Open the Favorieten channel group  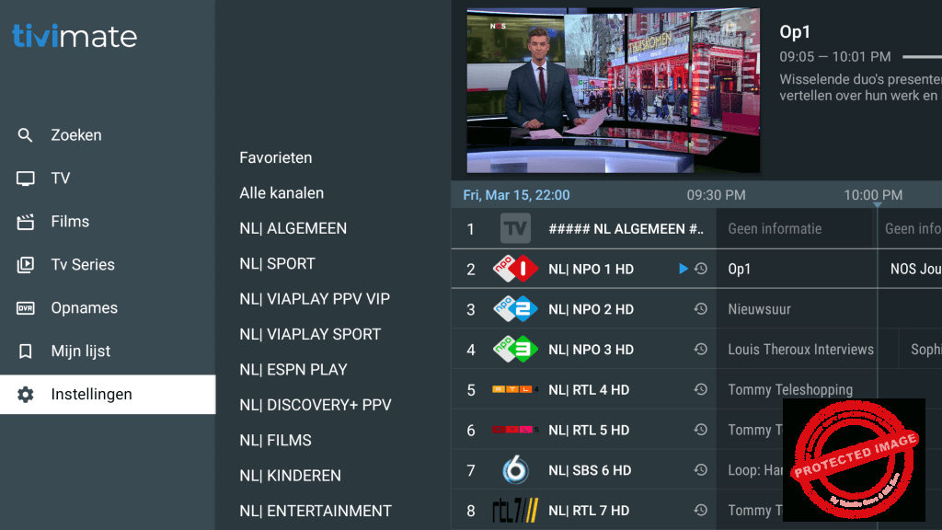pos(276,157)
